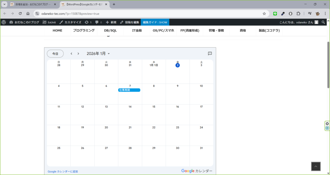The width and height of the screenshot is (330, 175).
Task: Bookmark this page with the star icon
Action: [x=264, y=14]
